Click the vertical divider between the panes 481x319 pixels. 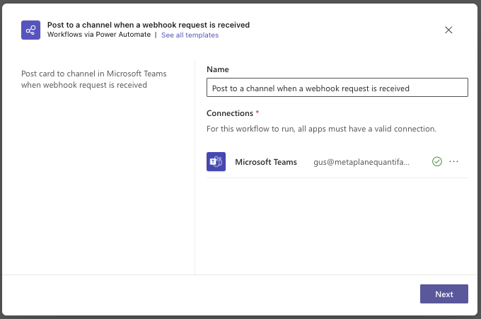pyautogui.click(x=195, y=170)
